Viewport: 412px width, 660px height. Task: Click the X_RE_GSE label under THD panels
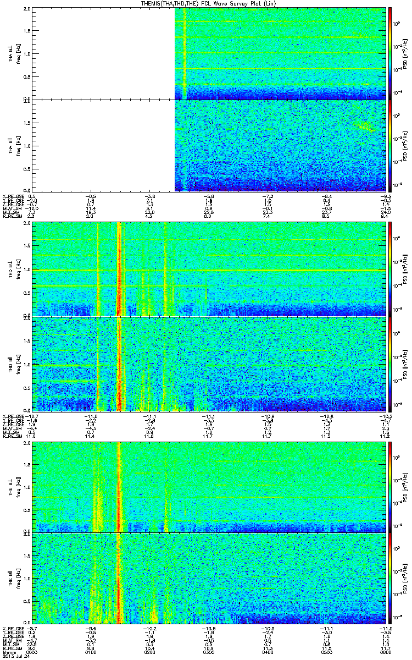12,415
